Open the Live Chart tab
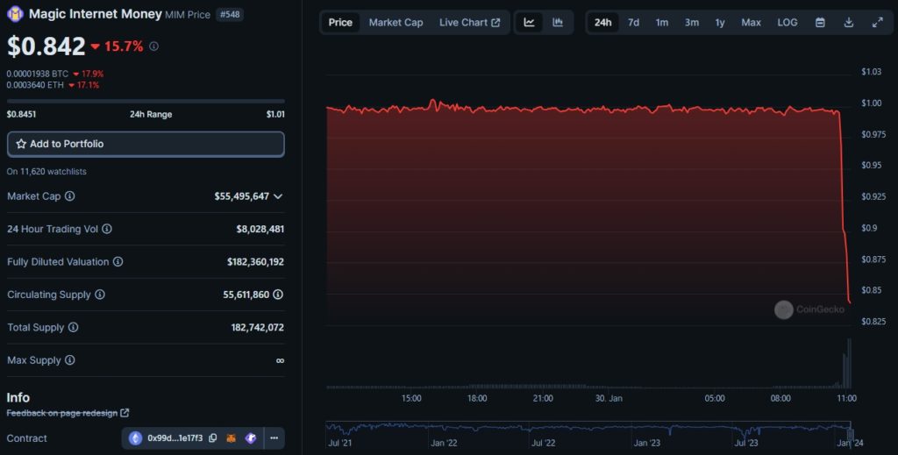Viewport: 898px width, 455px height. coord(469,22)
